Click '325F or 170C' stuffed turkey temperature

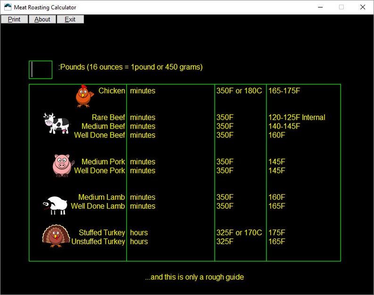239,233
